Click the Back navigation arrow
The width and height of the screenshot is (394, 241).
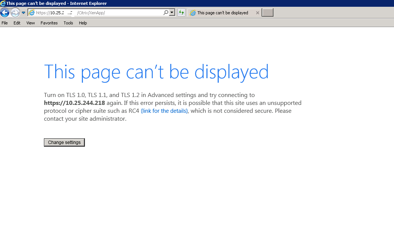5,12
